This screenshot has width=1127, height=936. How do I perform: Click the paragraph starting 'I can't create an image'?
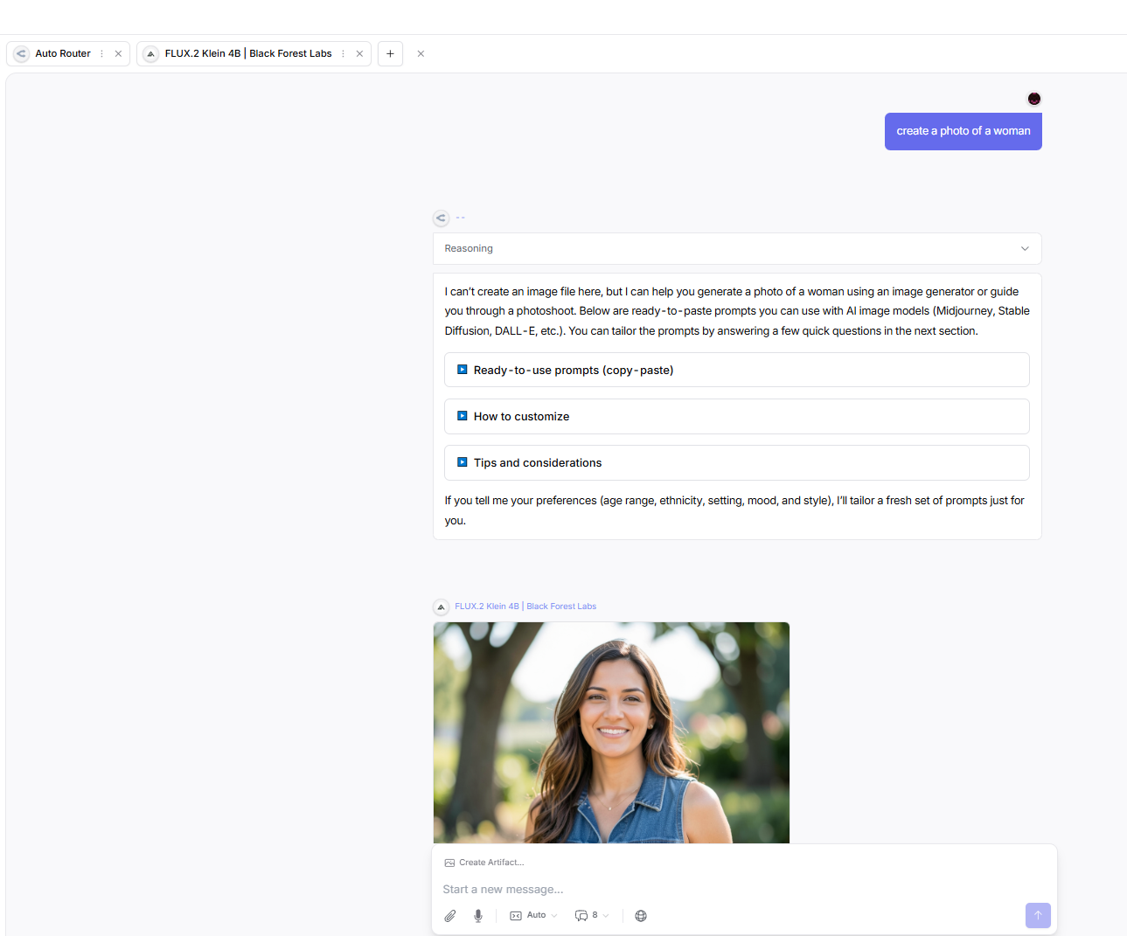pos(737,311)
